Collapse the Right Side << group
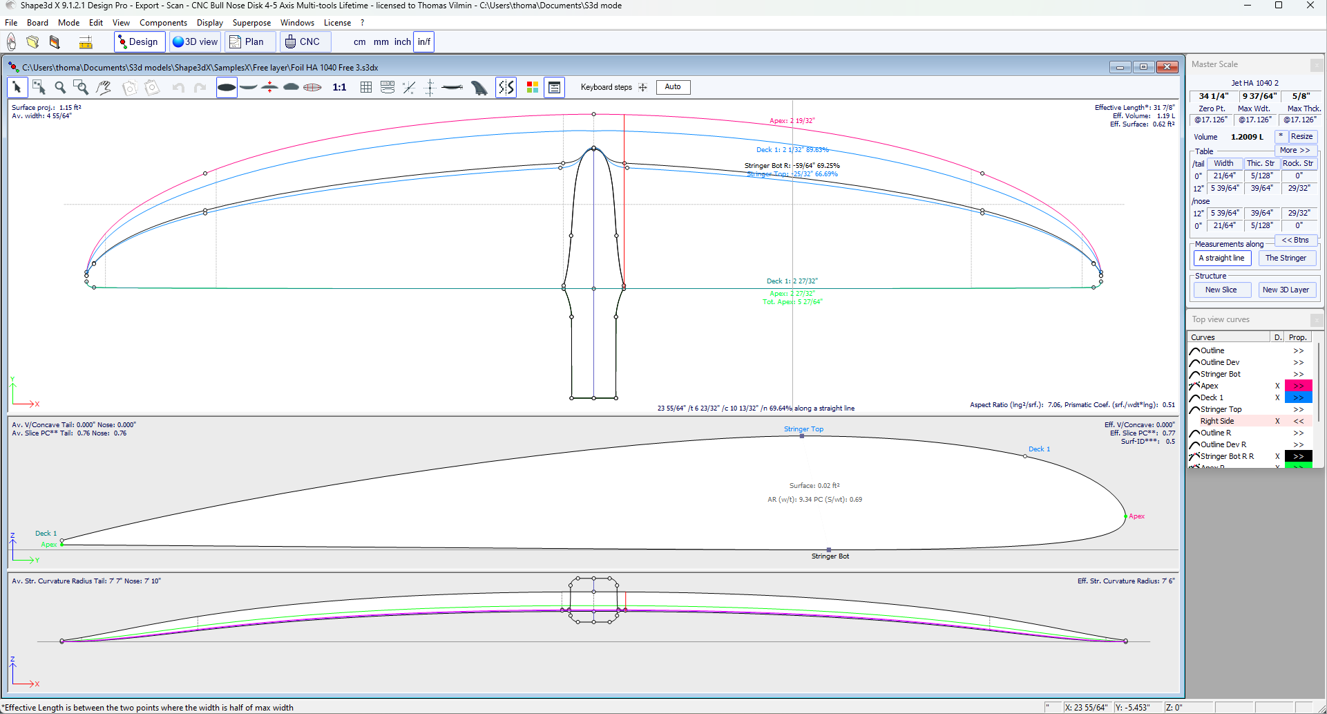 click(1298, 421)
